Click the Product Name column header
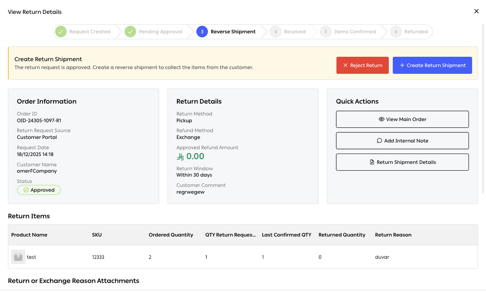The image size is (486, 304). [x=29, y=235]
